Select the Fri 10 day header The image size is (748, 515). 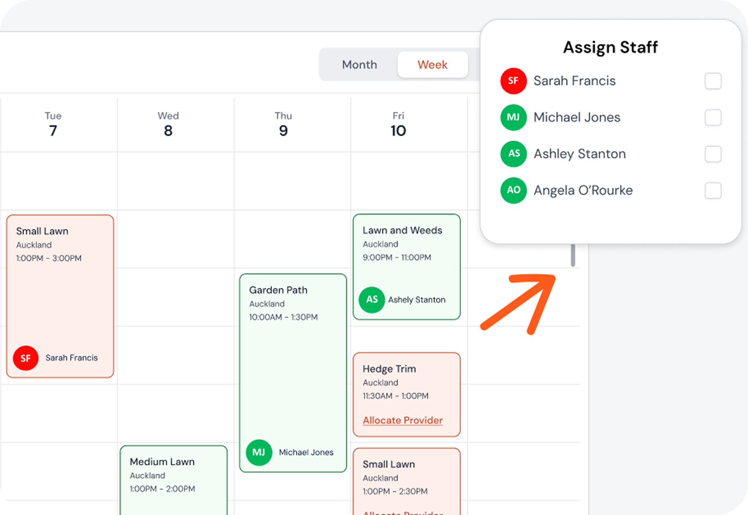(398, 124)
